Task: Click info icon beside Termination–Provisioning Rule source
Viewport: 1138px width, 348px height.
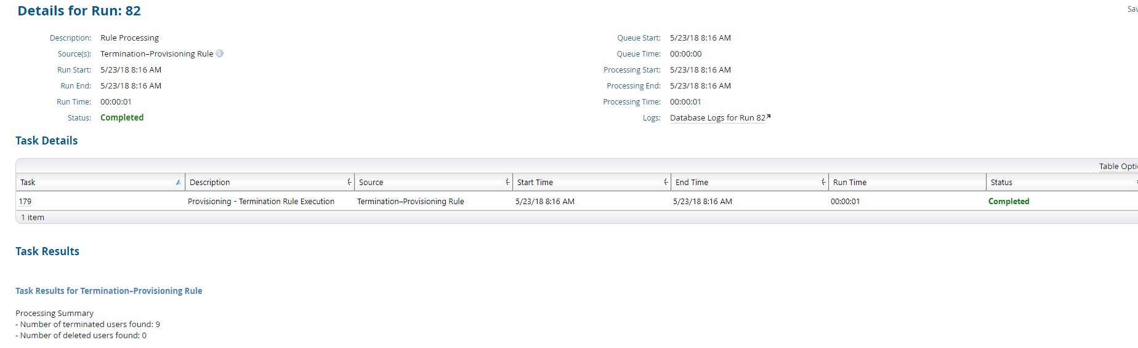Action: (220, 53)
